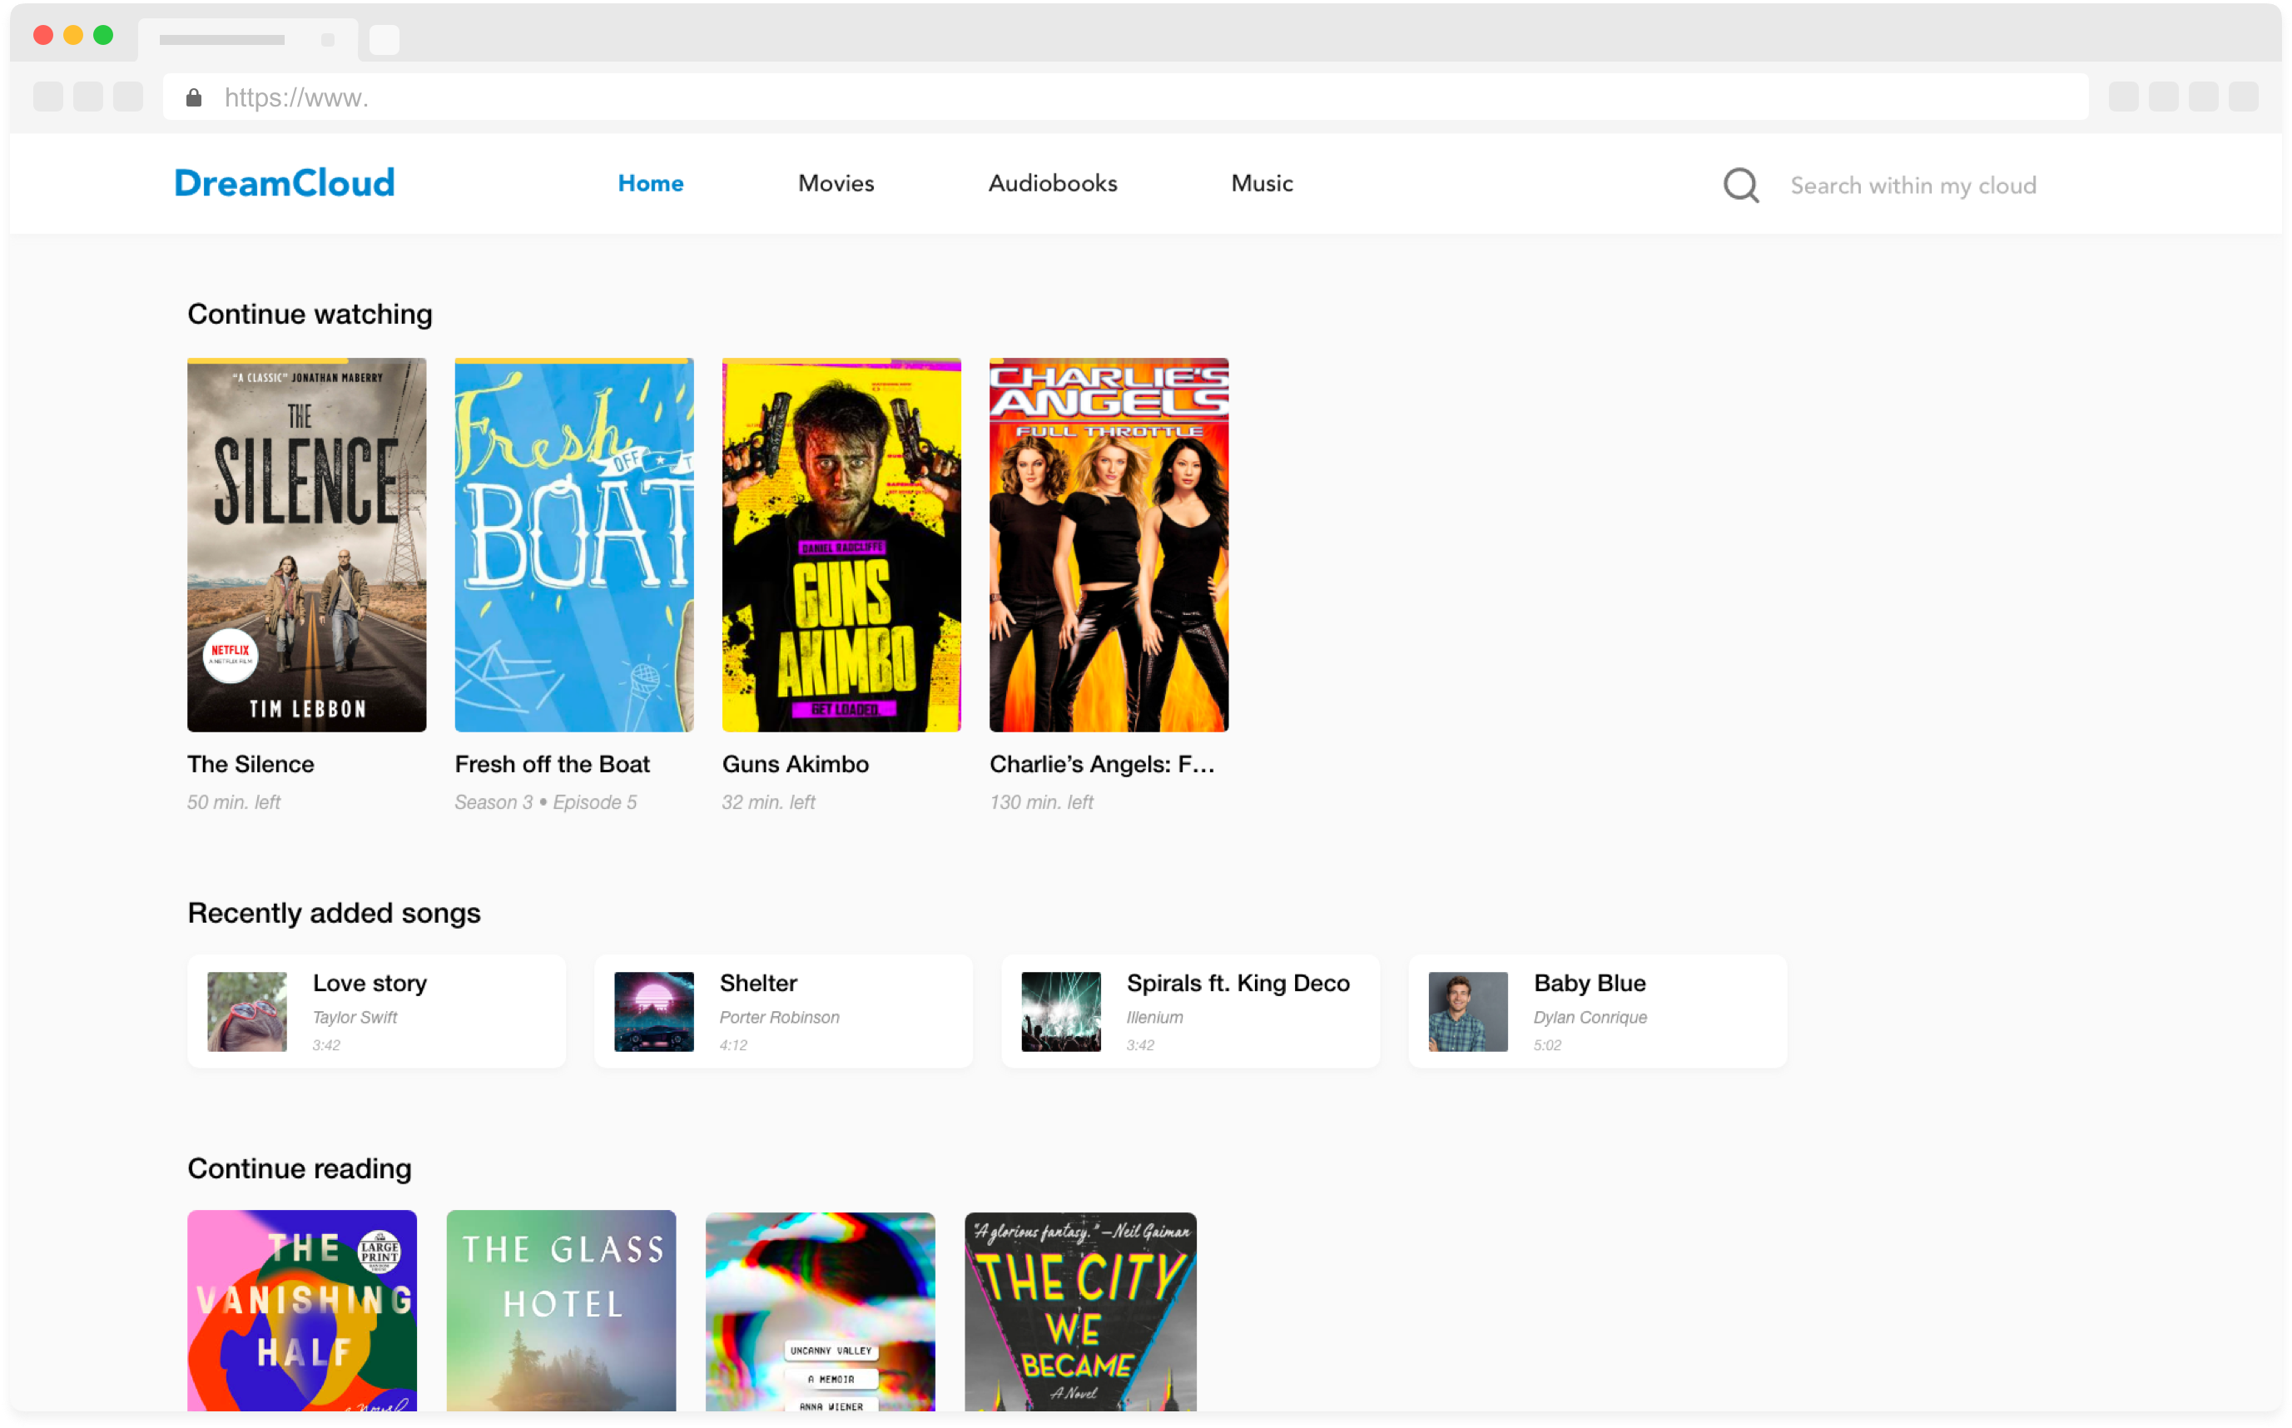Open the Audiobooks section
This screenshot has width=2292, height=1428.
pos(1053,183)
